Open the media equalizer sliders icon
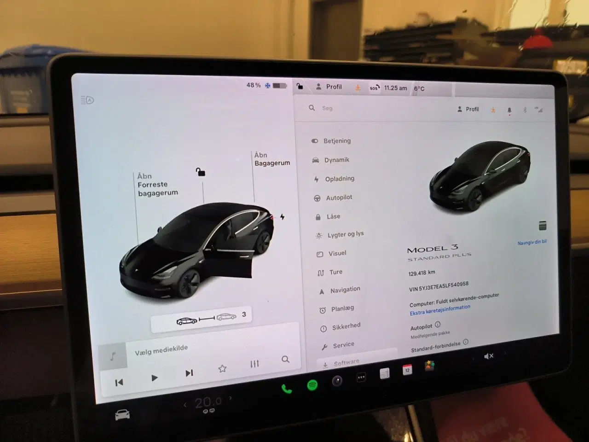The width and height of the screenshot is (589, 442). pos(254,364)
